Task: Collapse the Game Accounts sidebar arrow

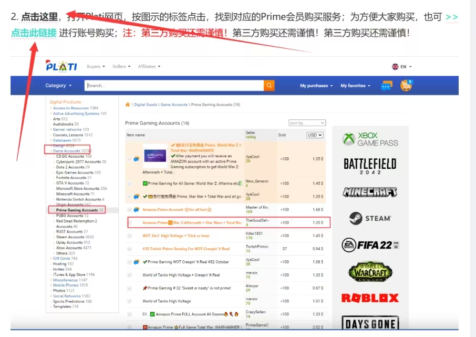Action: (x=50, y=151)
